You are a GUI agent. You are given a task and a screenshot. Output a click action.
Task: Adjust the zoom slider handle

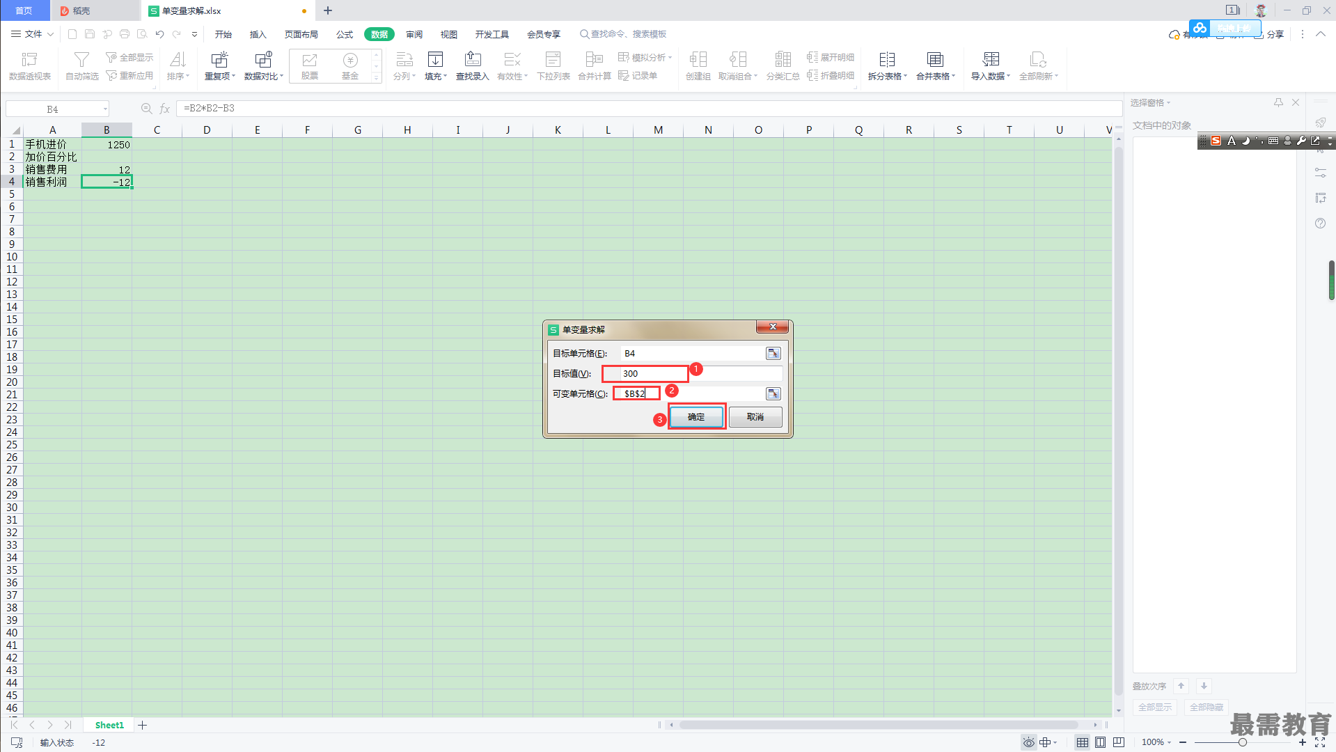click(x=1242, y=742)
